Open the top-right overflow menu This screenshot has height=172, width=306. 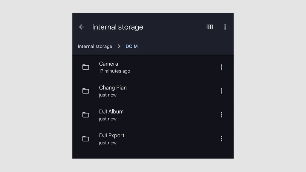pos(225,27)
